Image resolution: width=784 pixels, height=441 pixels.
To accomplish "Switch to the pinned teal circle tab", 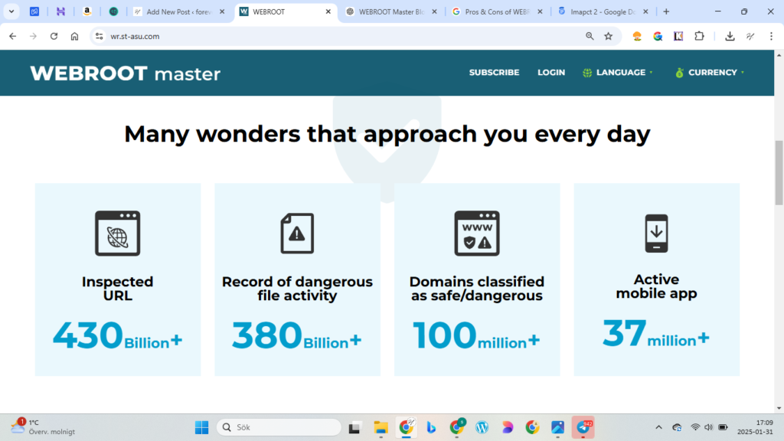I will tap(113, 11).
